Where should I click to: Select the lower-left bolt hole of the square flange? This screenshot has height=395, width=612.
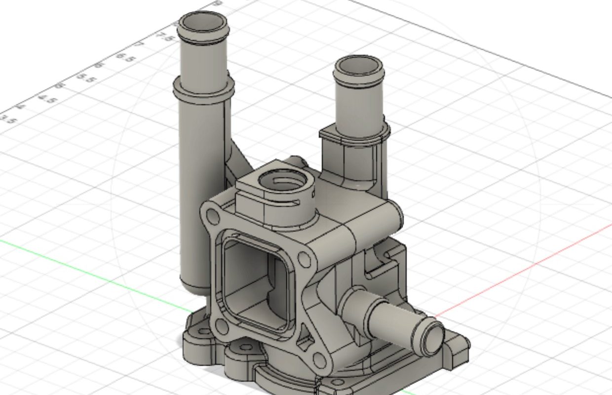223,326
